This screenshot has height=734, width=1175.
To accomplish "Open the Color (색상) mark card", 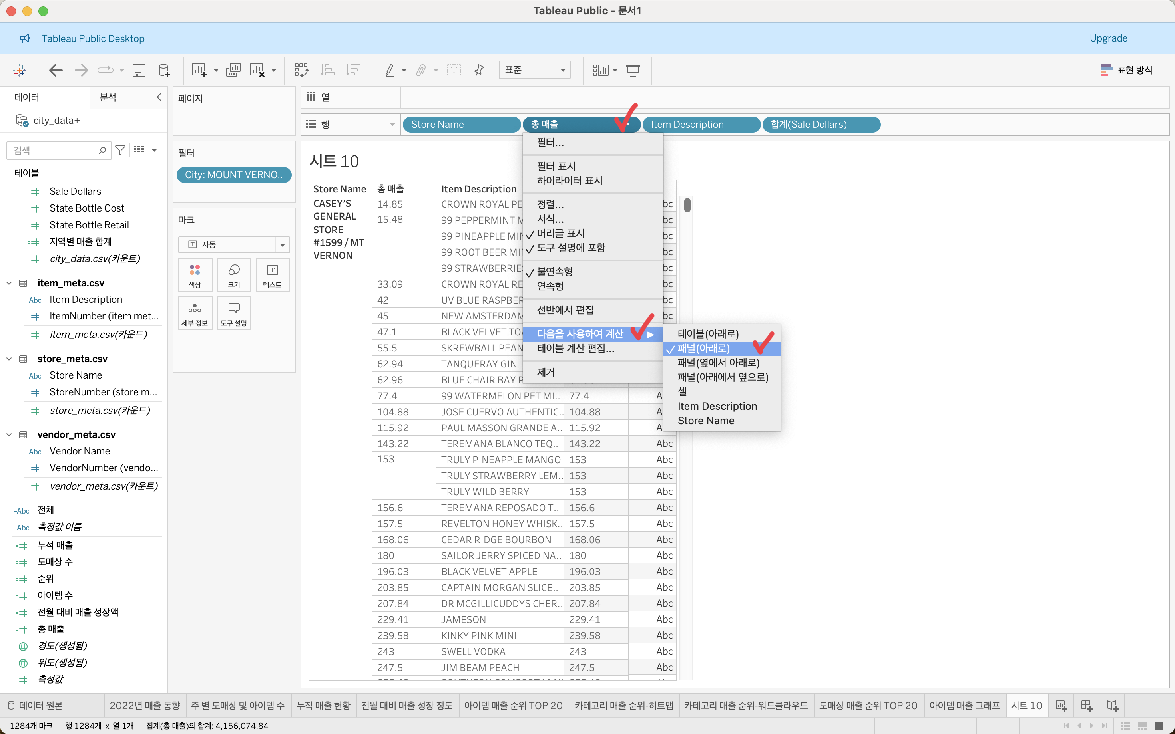I will (195, 275).
